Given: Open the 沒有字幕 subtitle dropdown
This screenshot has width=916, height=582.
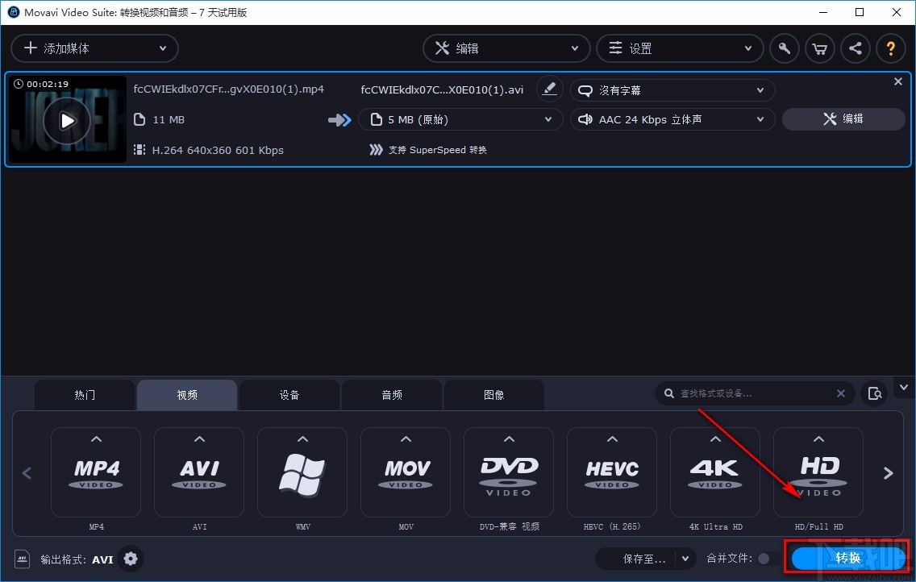Looking at the screenshot, I should point(672,89).
